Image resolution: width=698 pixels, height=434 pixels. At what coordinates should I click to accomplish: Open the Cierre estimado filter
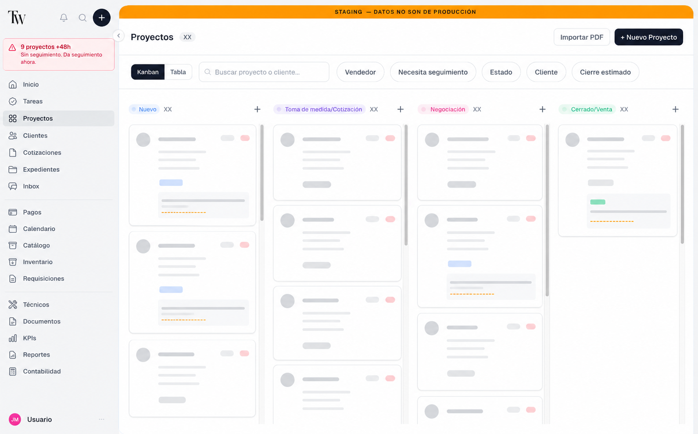coord(605,72)
